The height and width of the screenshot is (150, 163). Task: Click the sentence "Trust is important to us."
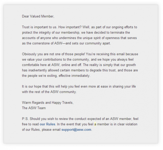(x=39, y=27)
